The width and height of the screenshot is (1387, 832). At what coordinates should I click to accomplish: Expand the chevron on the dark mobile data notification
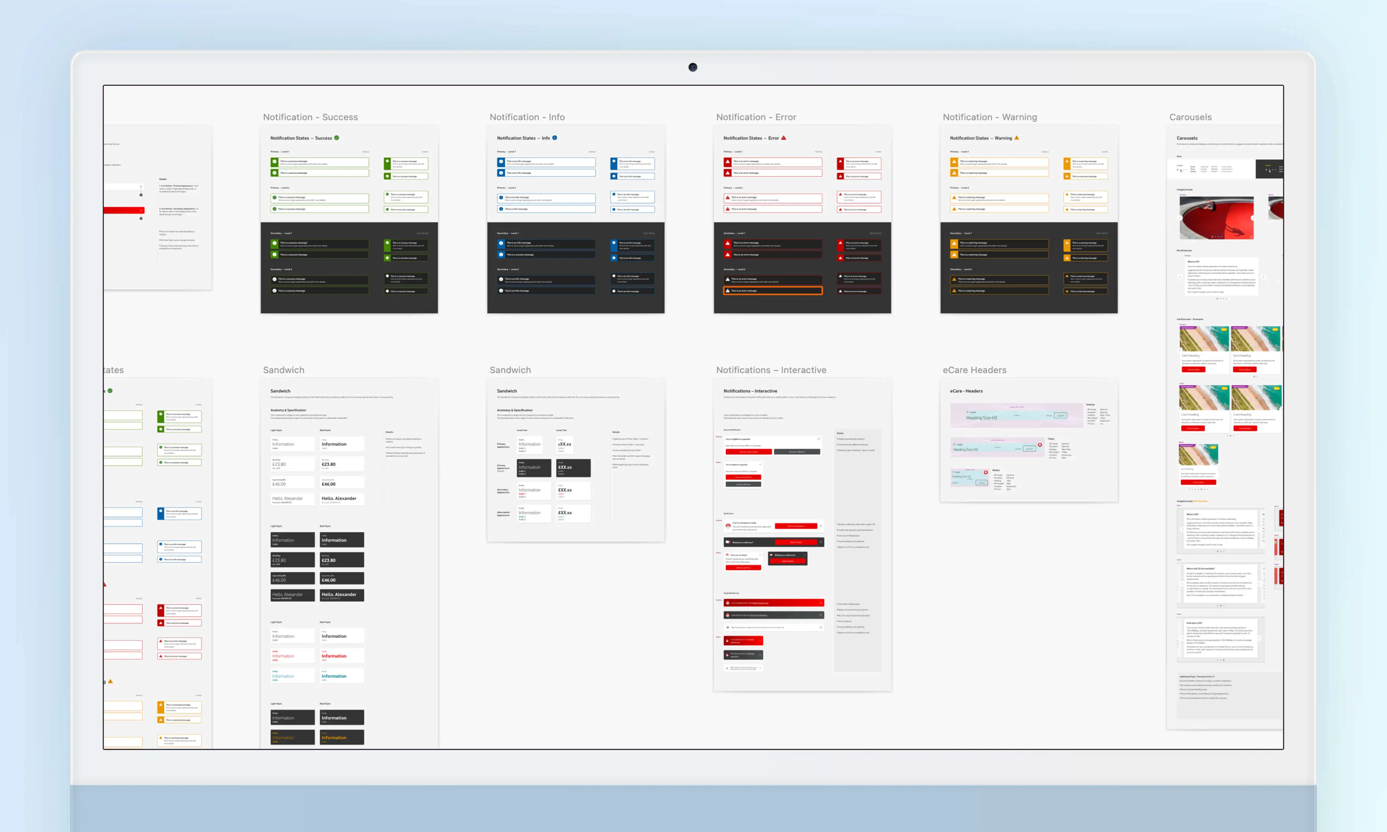pyautogui.click(x=760, y=655)
